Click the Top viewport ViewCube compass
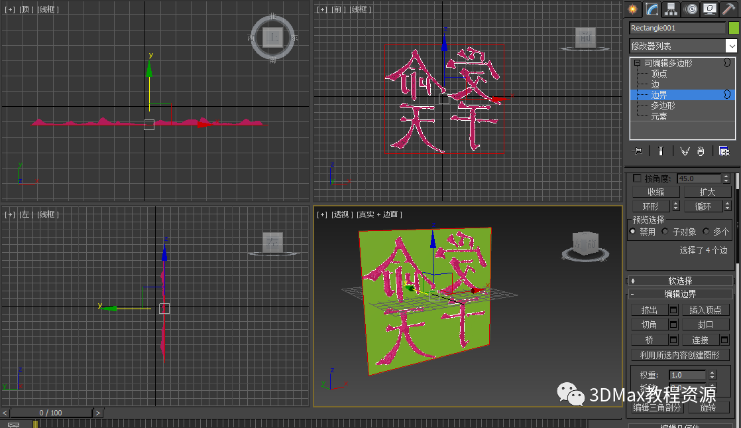This screenshot has height=428, width=741. tap(272, 37)
